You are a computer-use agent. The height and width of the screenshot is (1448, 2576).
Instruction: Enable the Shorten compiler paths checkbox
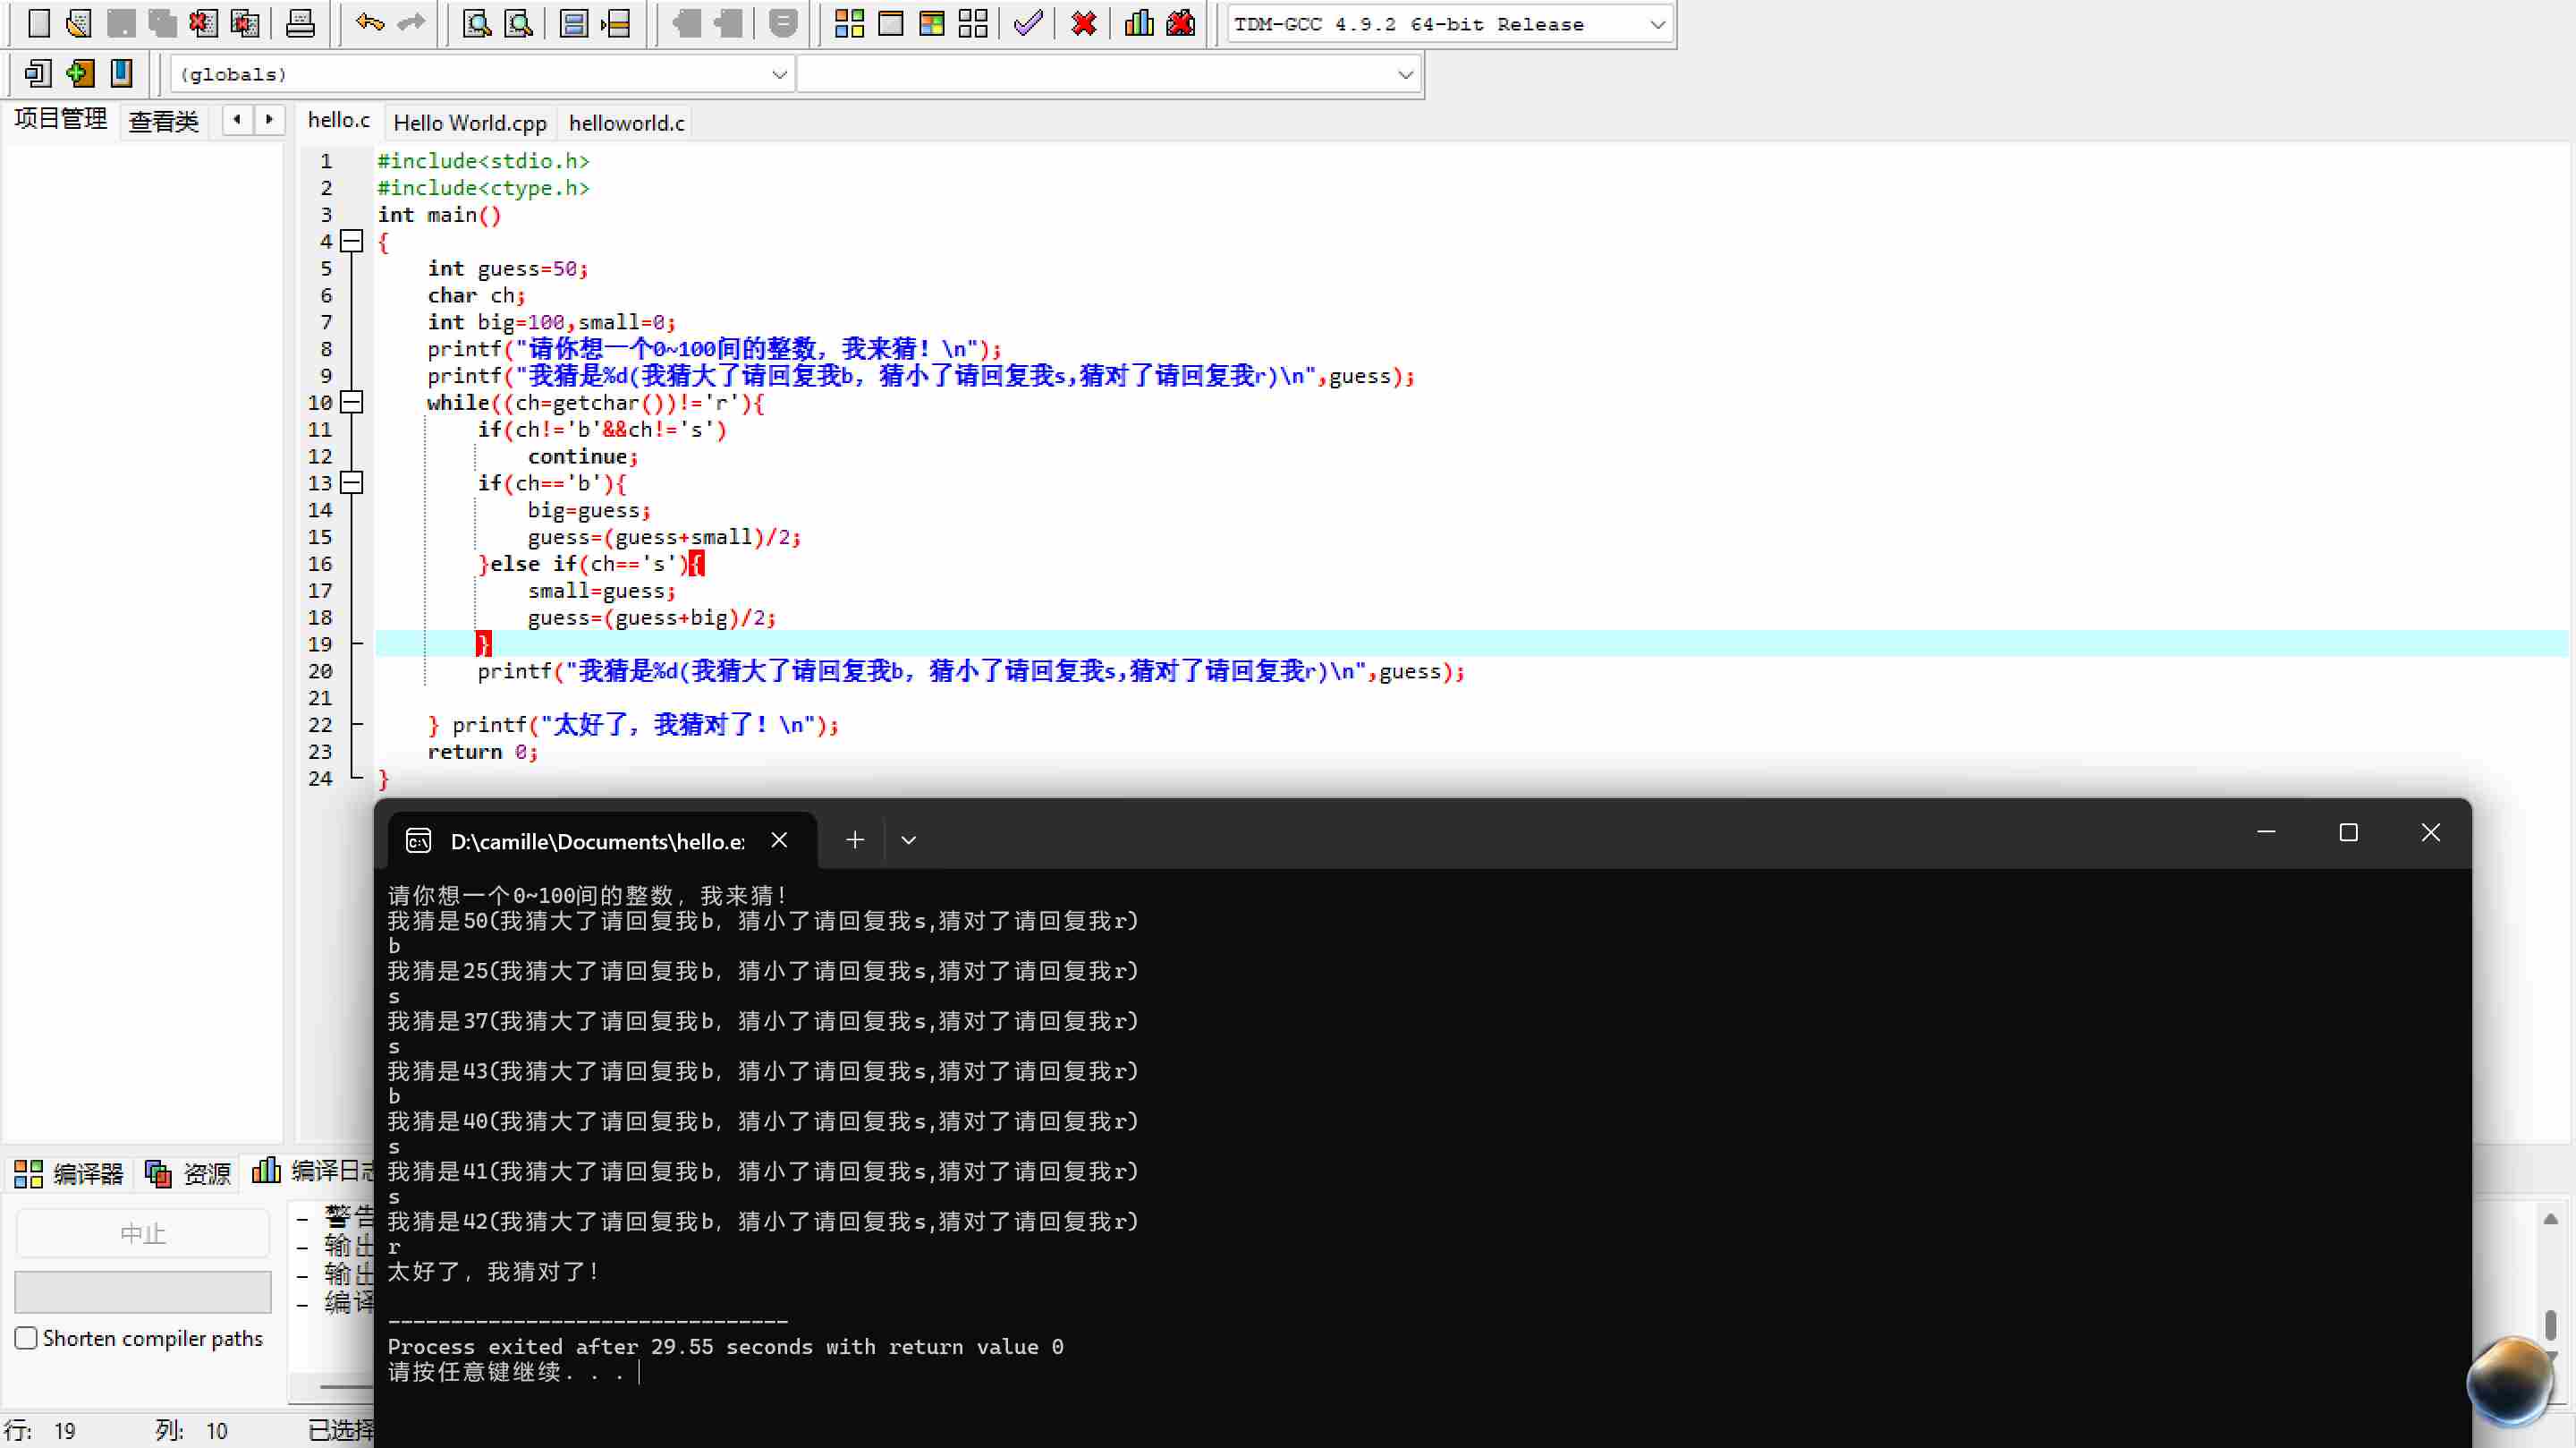click(27, 1338)
